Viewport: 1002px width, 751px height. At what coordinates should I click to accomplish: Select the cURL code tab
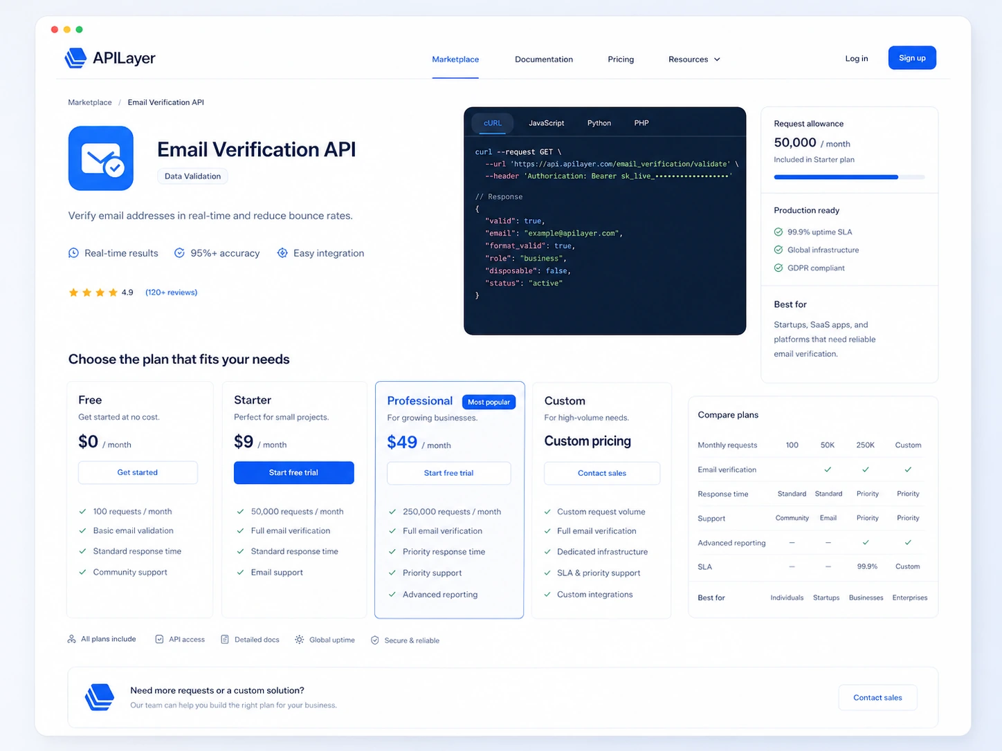[493, 123]
